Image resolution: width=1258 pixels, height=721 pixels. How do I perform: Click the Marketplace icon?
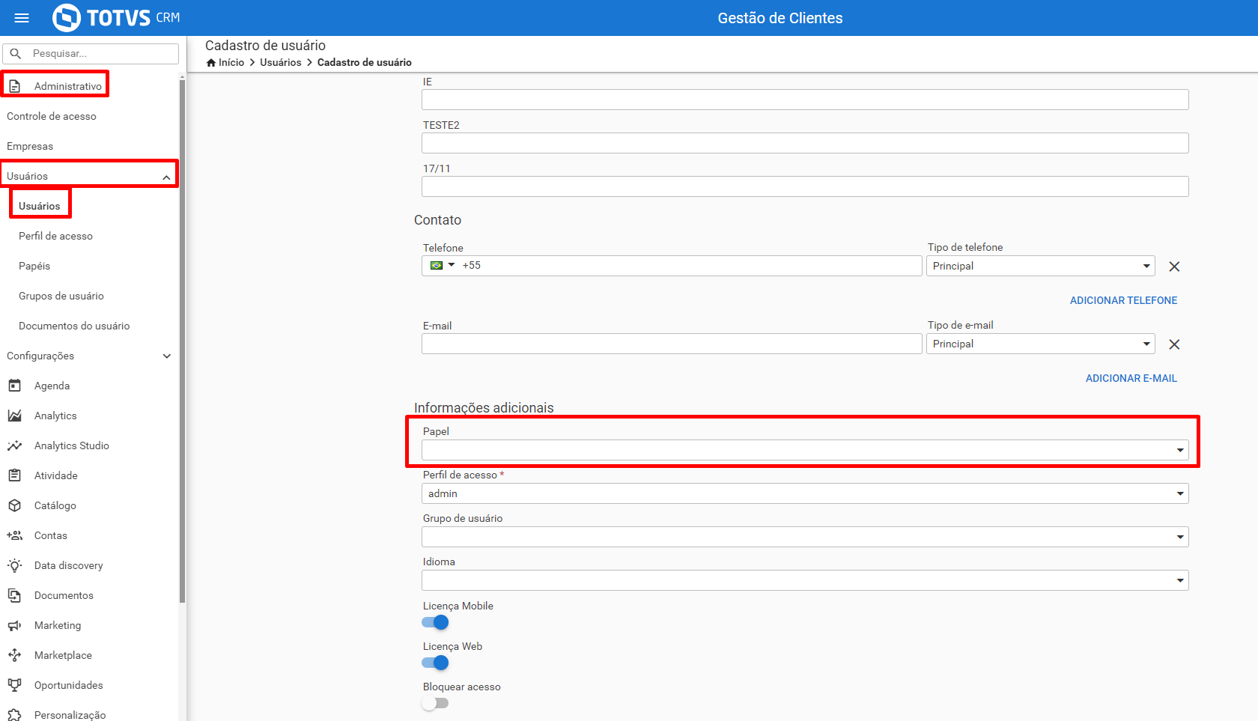(15, 655)
